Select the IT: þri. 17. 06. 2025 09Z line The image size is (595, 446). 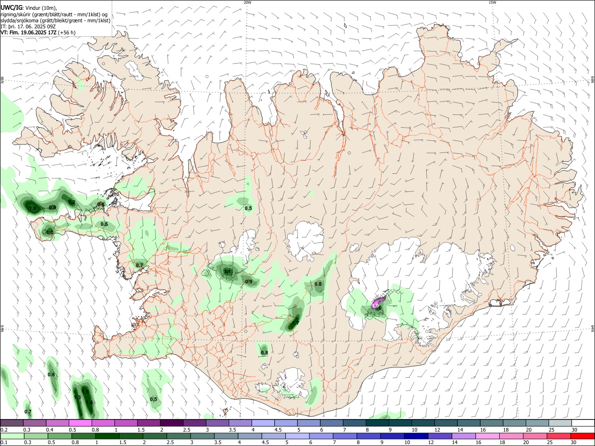[x=28, y=26]
